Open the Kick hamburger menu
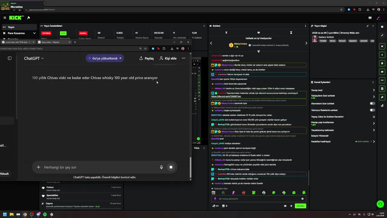 coord(5,18)
